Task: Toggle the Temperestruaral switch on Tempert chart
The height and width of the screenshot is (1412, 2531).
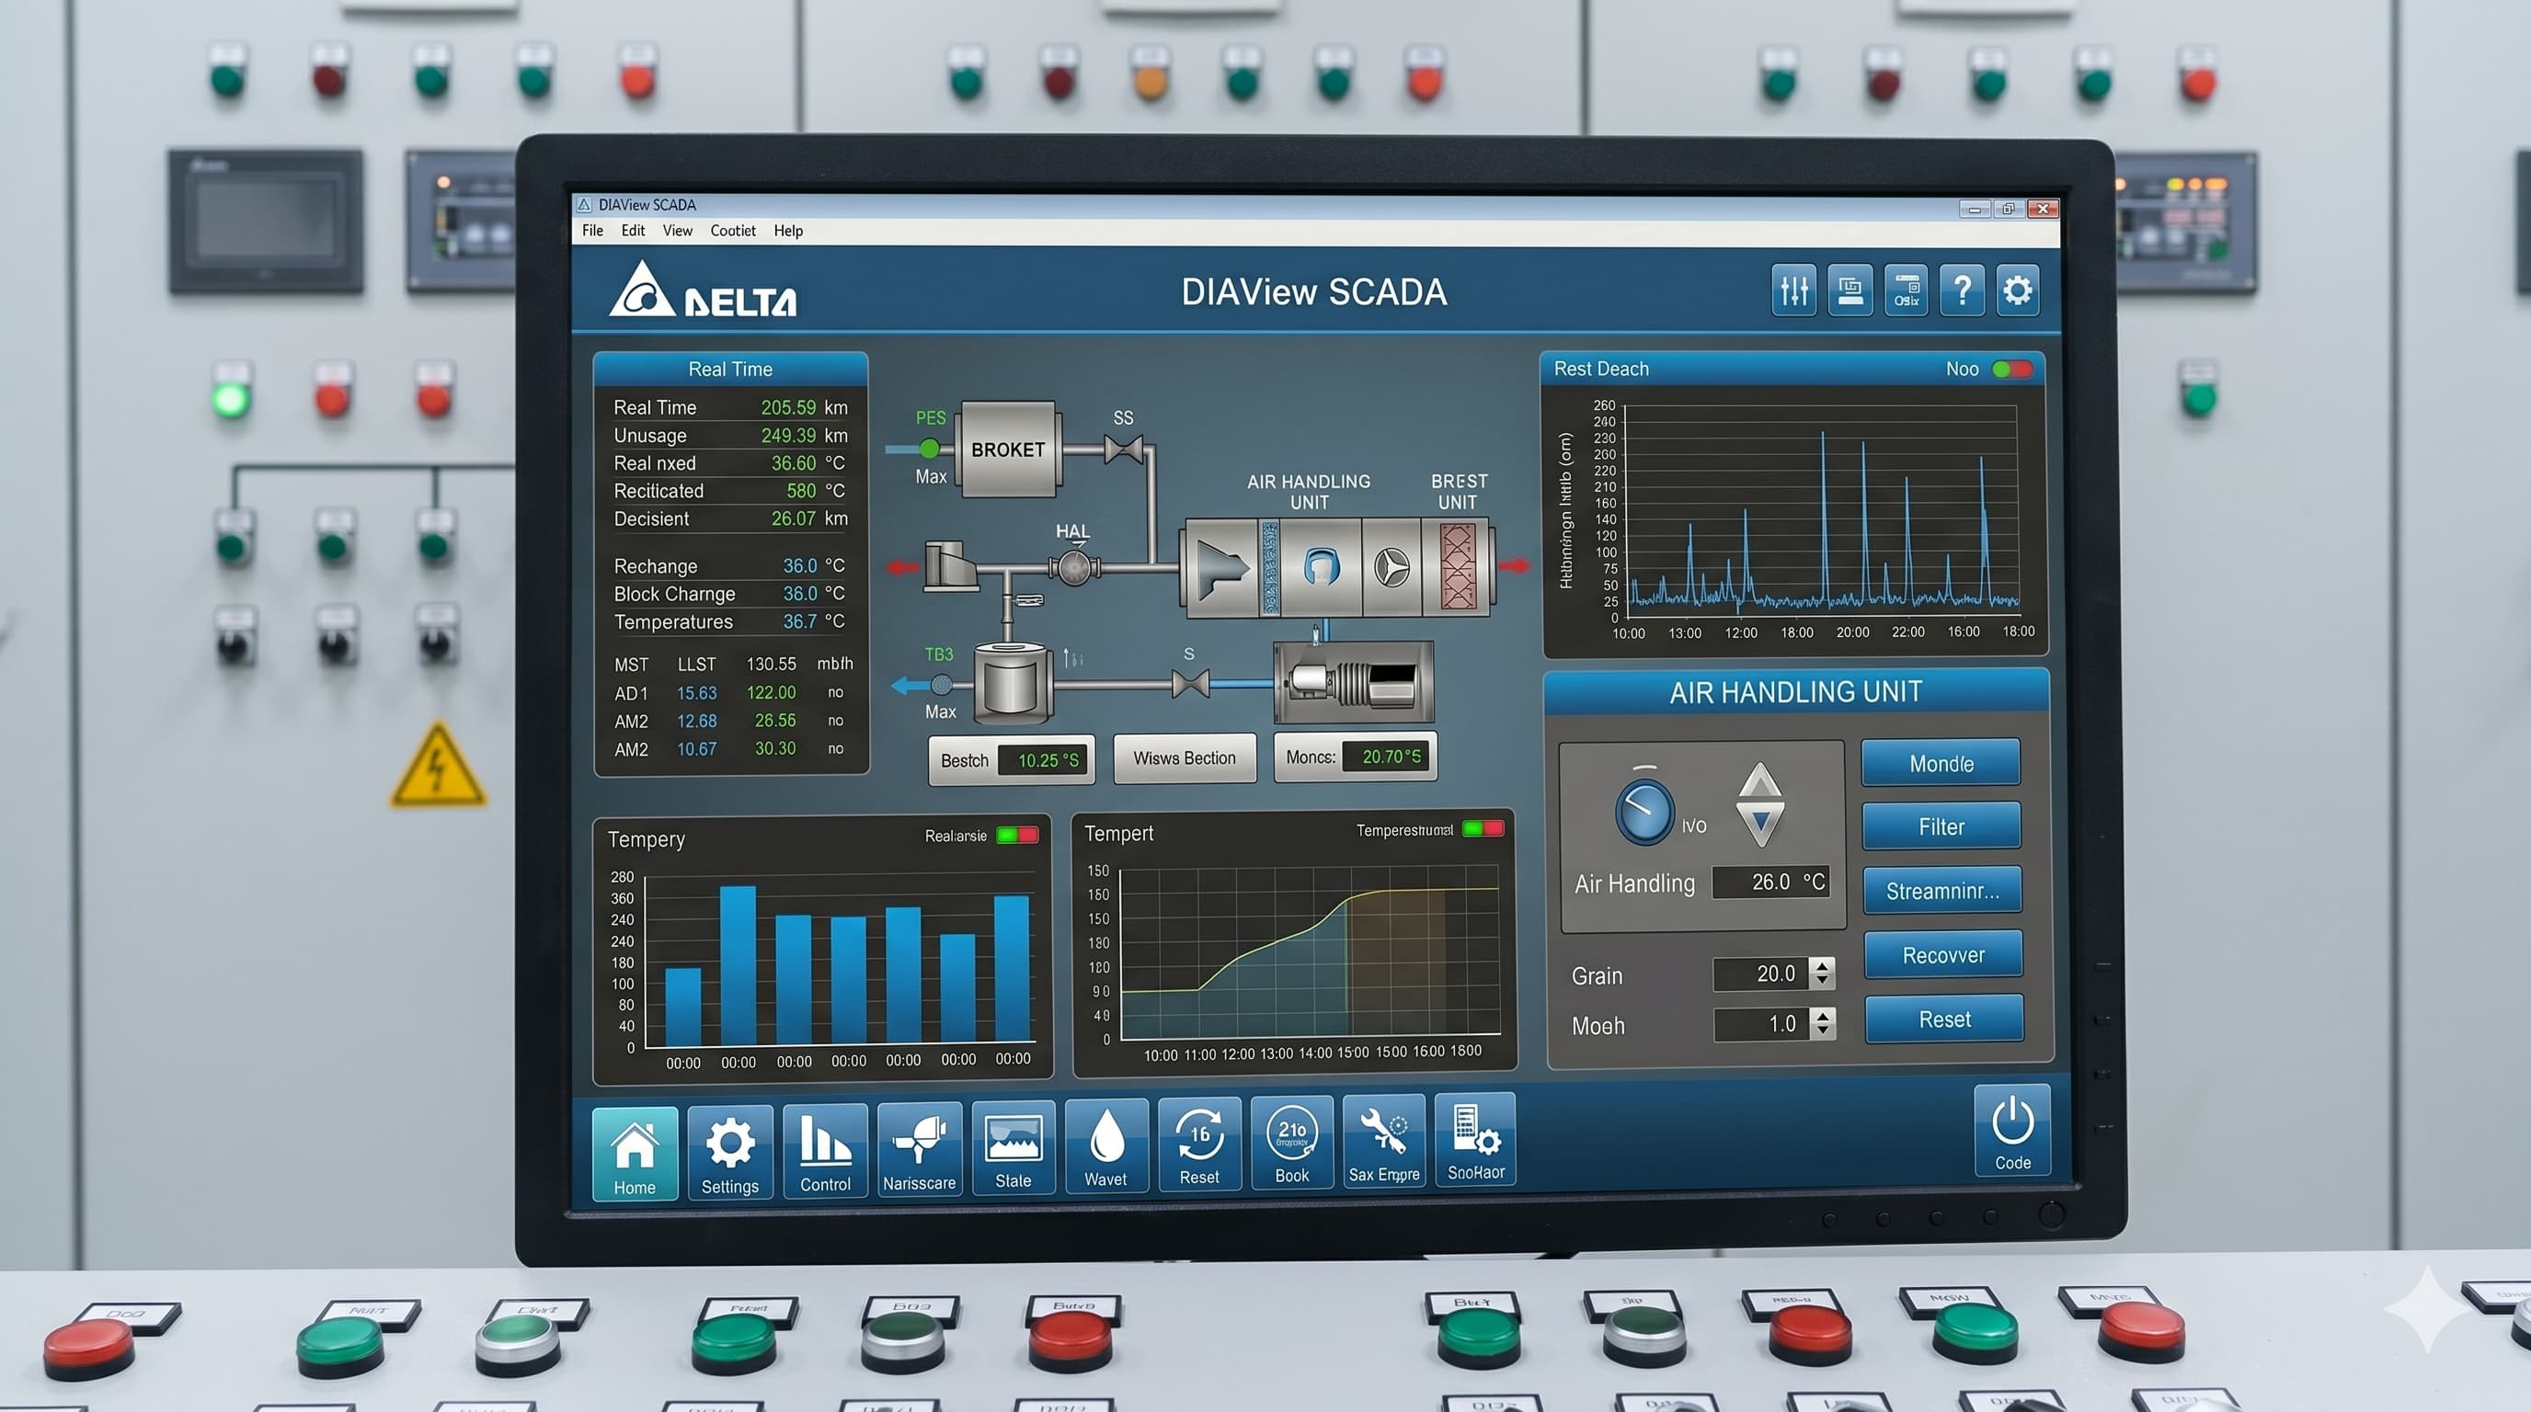Action: (1483, 829)
